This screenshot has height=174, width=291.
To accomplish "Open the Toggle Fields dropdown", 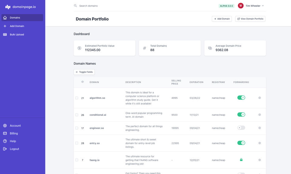I will tap(84, 72).
